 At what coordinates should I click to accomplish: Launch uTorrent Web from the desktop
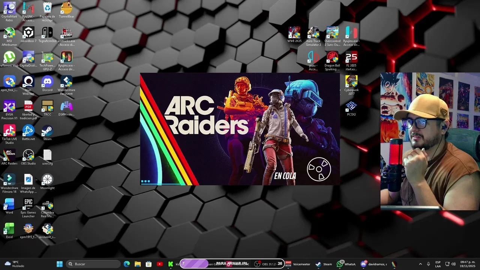pyautogui.click(x=9, y=59)
